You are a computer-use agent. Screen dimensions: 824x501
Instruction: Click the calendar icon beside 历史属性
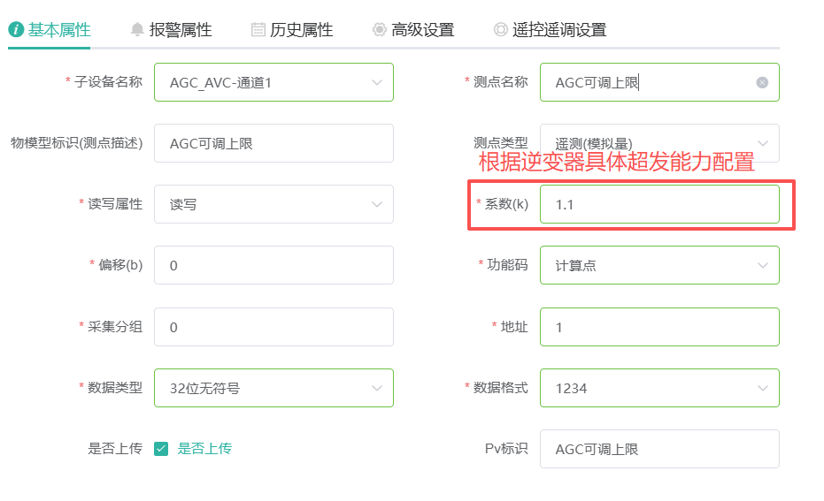point(258,29)
